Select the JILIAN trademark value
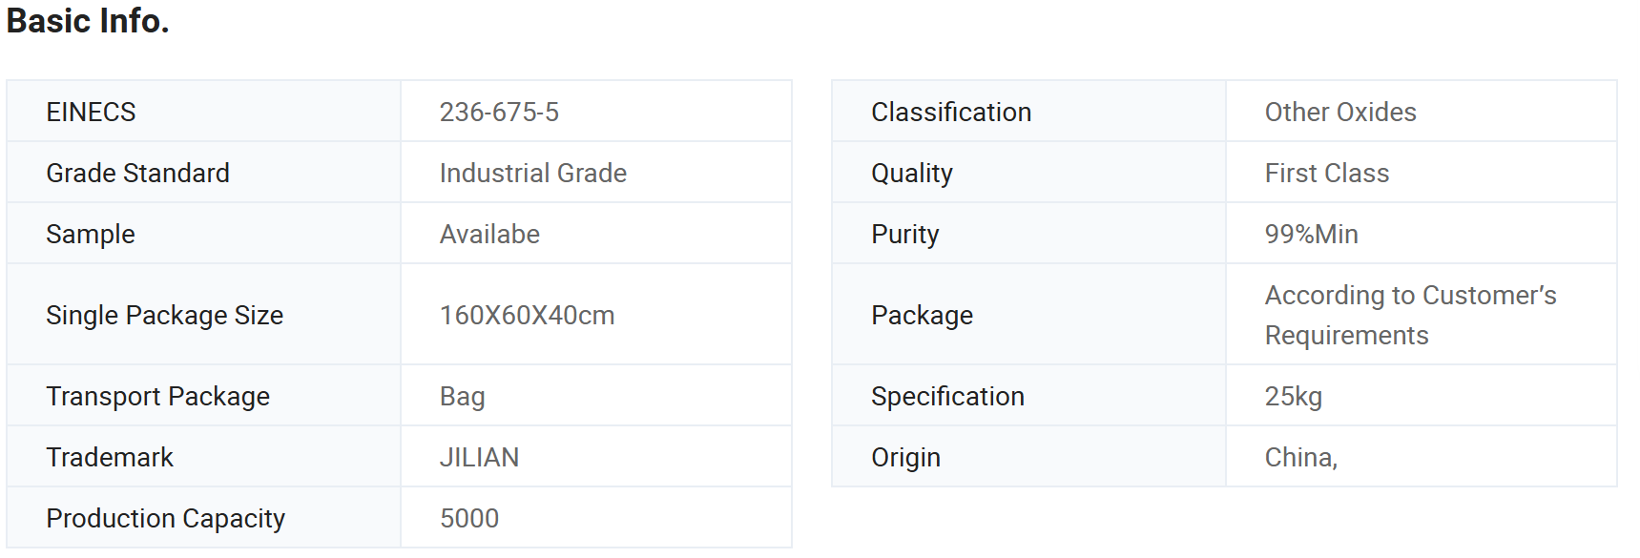 [x=479, y=458]
